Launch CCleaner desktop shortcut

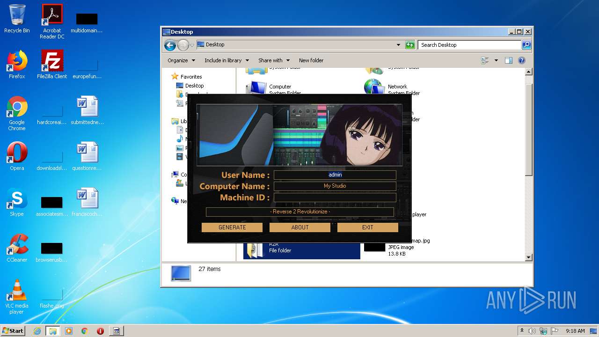coord(17,248)
